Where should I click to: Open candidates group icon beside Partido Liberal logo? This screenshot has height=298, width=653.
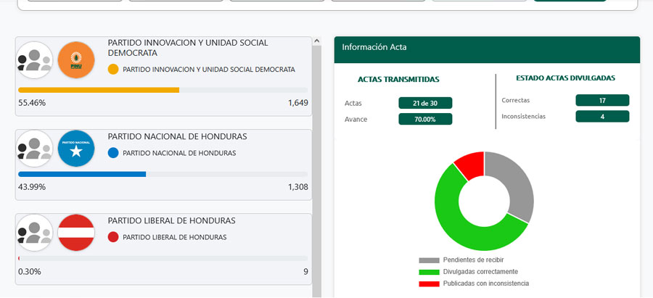35,233
